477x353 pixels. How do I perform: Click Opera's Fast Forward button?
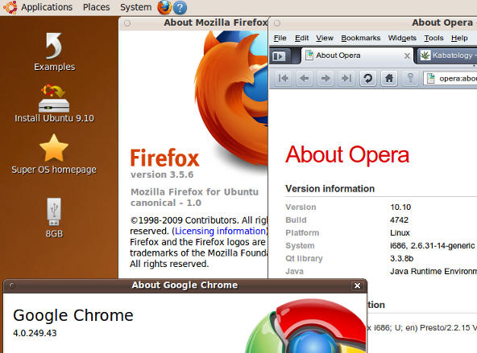coord(346,78)
